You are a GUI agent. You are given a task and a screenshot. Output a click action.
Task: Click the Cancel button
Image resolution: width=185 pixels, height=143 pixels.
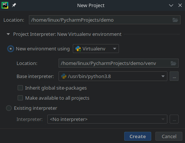(169, 136)
